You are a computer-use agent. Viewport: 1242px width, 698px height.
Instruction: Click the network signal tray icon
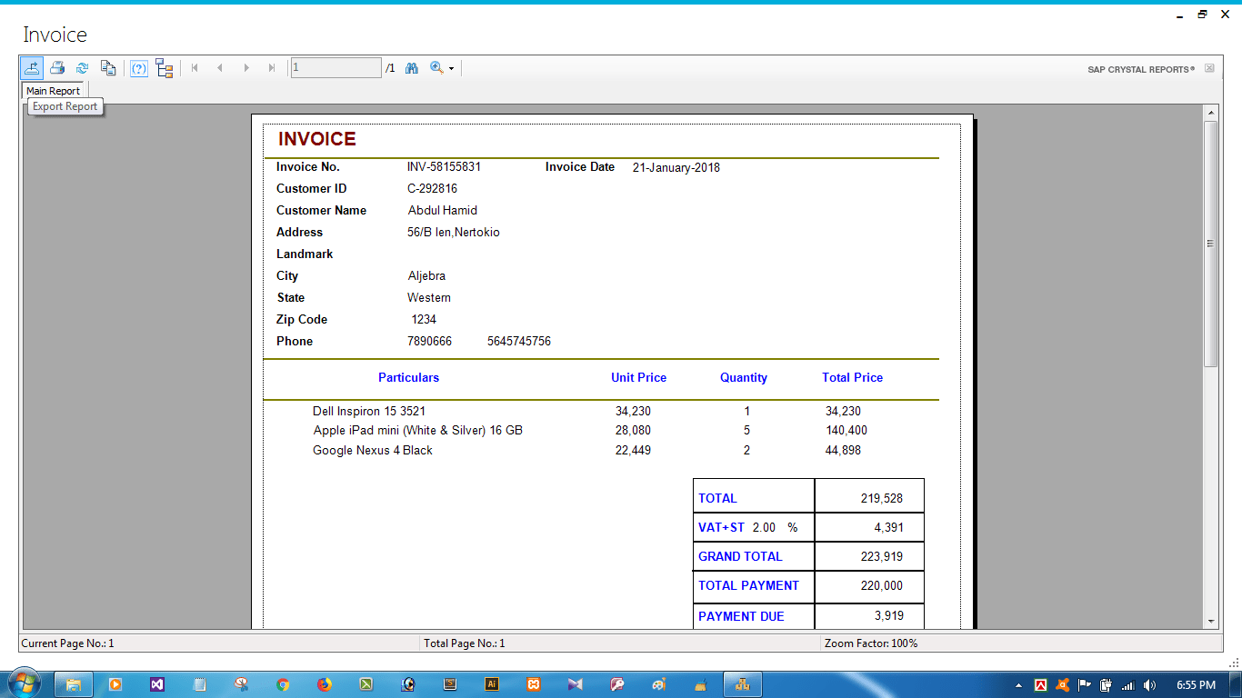1127,685
